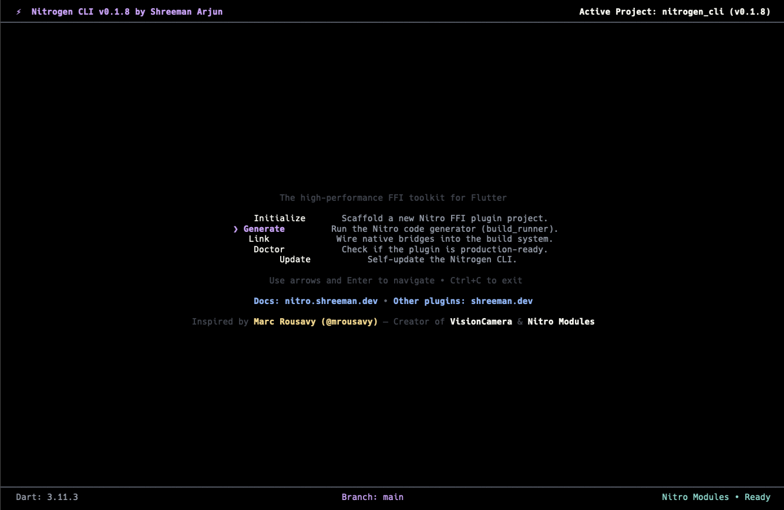Click Marc Rousavy (@mrousavy) name
This screenshot has height=510, width=784.
315,322
